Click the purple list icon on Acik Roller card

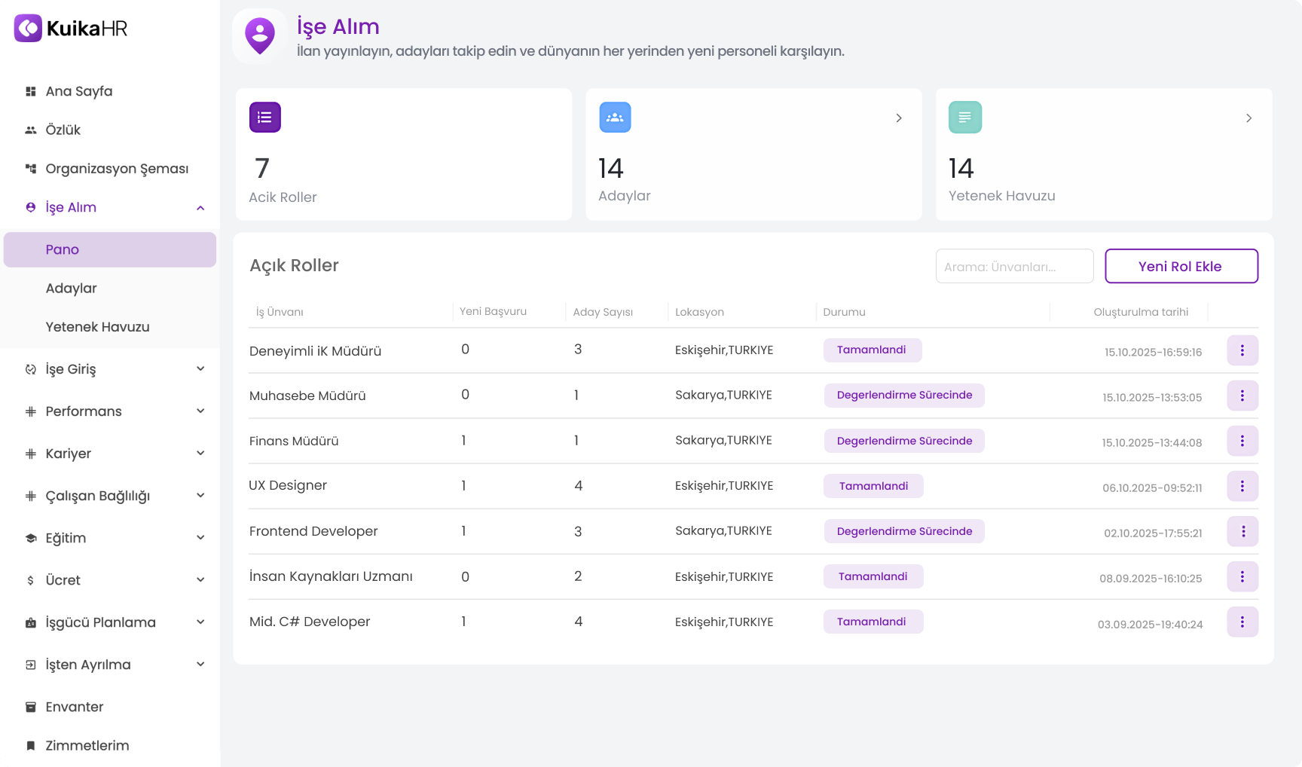tap(264, 117)
